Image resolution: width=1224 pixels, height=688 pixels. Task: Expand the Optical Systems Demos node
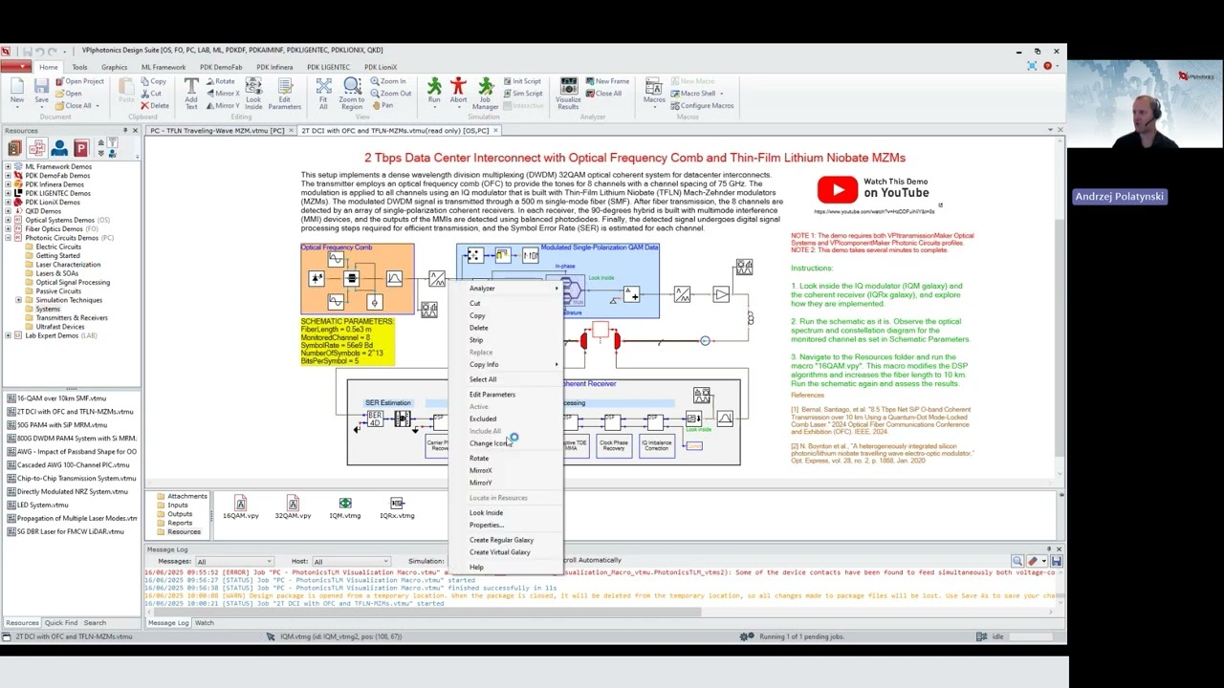tap(8, 220)
